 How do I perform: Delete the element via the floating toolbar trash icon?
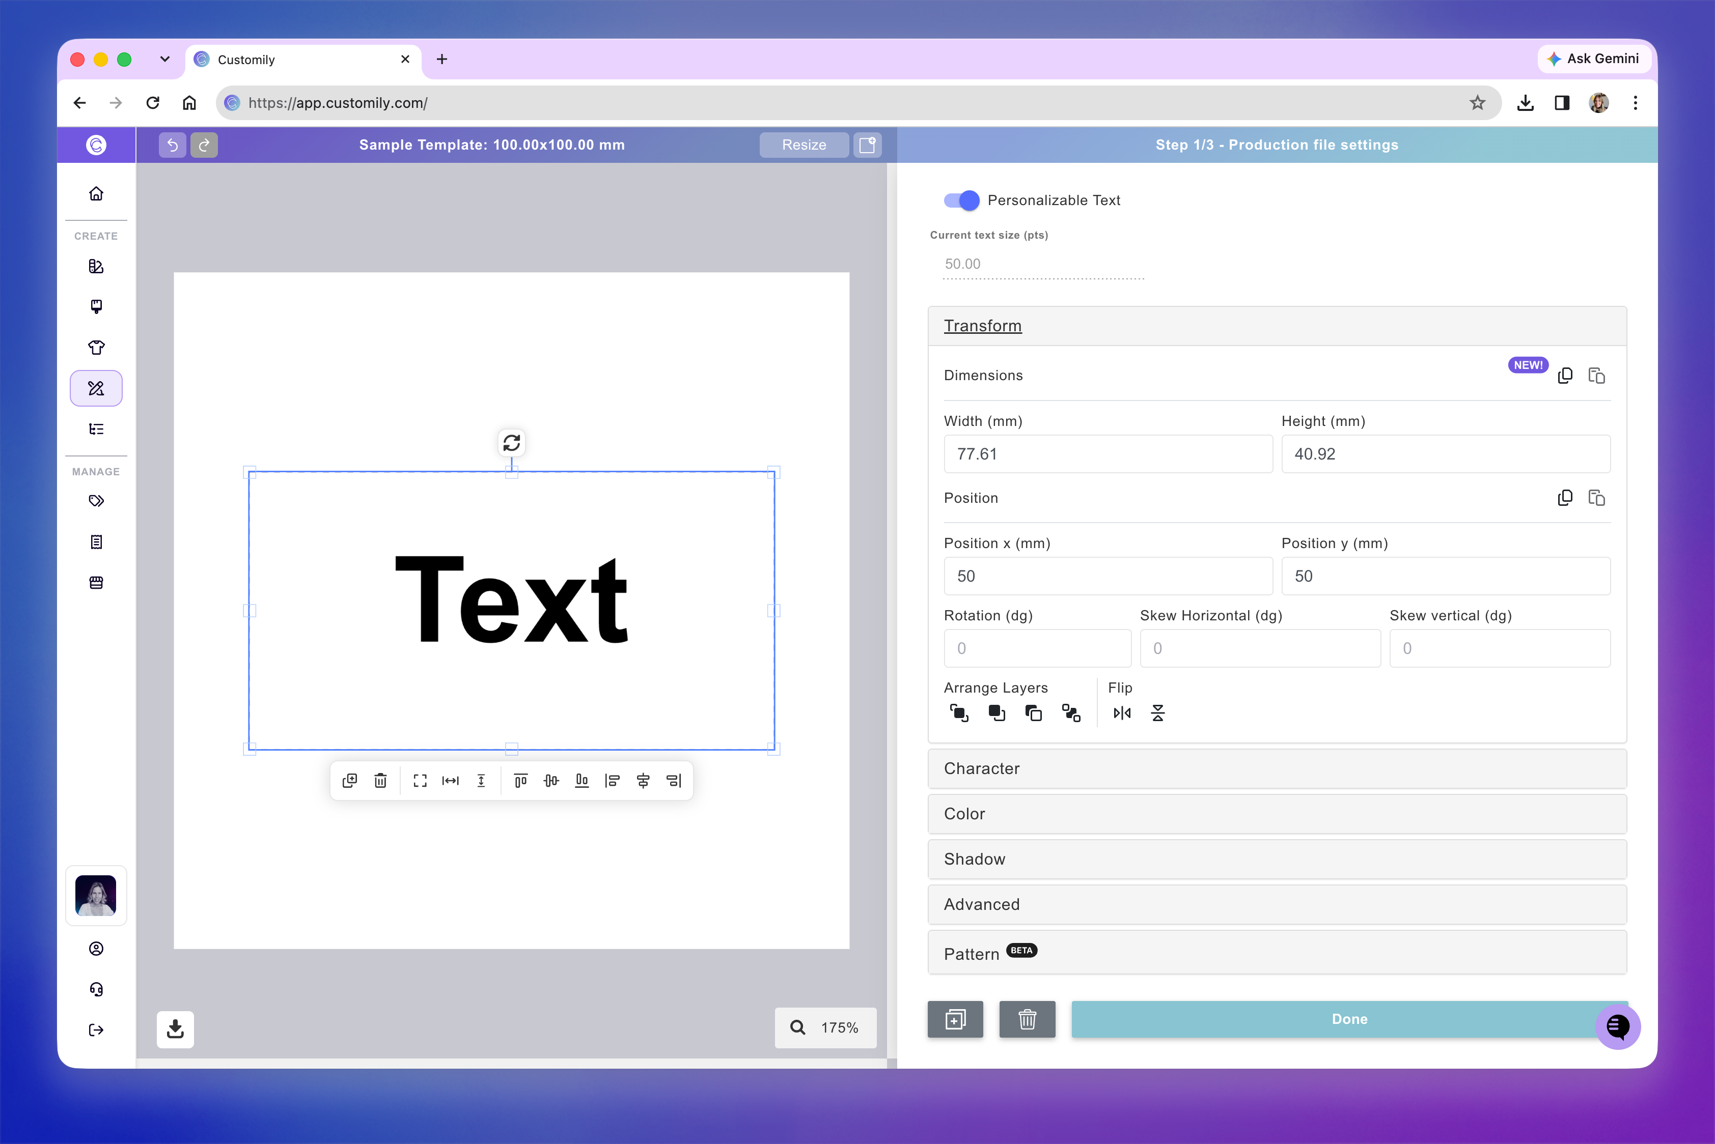(x=380, y=781)
